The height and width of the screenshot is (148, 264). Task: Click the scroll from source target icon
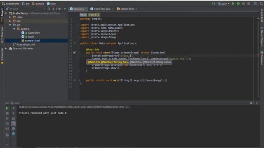tap(49, 9)
